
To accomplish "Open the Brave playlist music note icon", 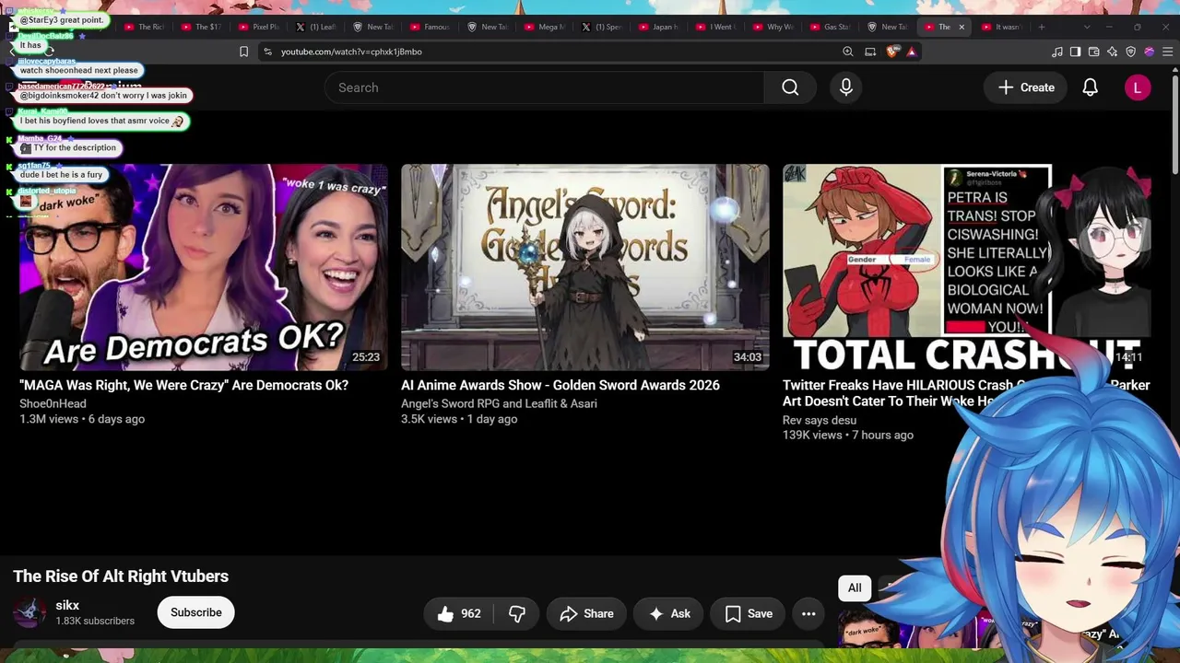I will point(1057,52).
